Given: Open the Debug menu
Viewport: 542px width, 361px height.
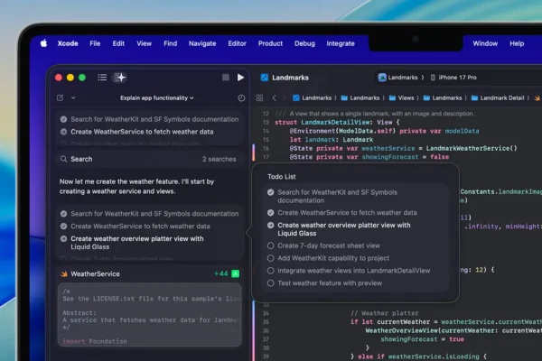Looking at the screenshot, I should point(305,43).
